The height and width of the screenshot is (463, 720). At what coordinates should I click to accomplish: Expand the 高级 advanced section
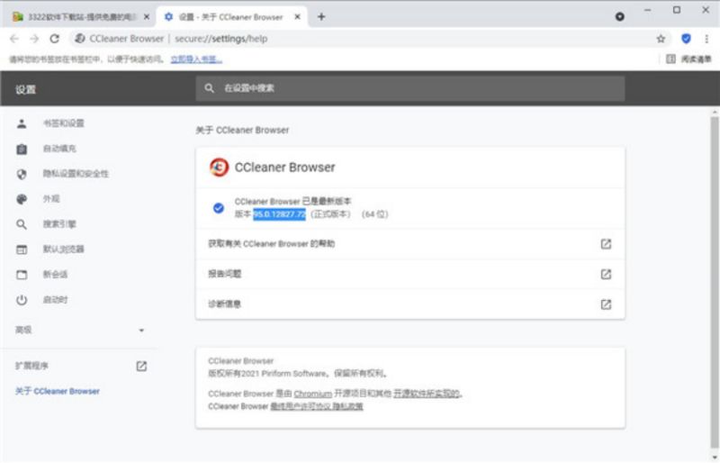coord(79,330)
